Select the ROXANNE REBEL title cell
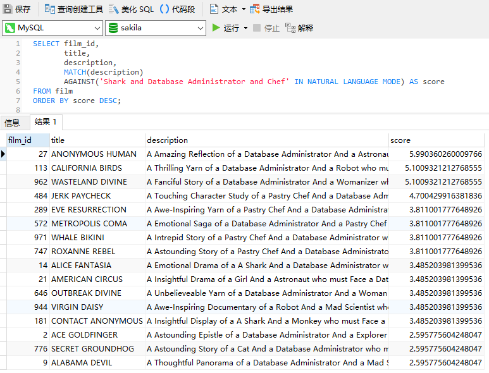Viewport: 489px width, 373px height. click(x=97, y=251)
